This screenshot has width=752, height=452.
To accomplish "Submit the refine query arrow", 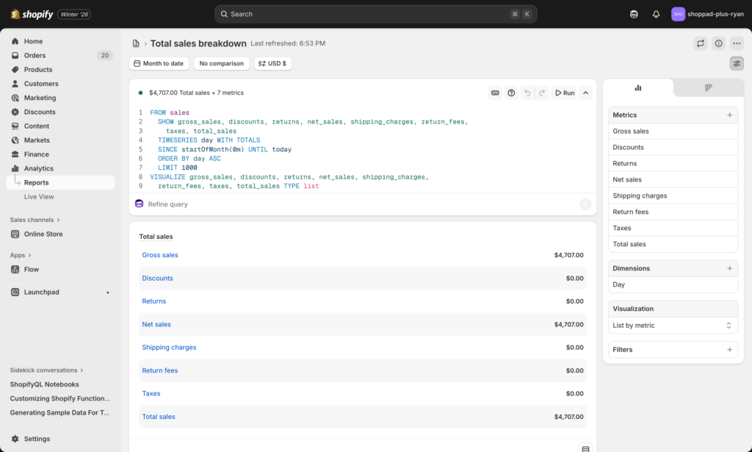I will (x=585, y=204).
